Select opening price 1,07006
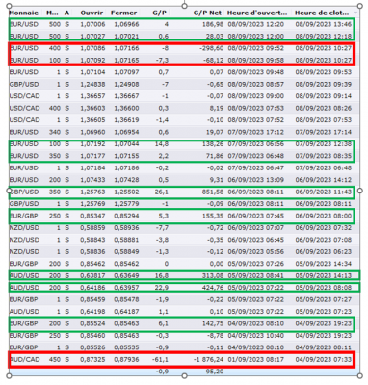The height and width of the screenshot is (385, 368). pyautogui.click(x=92, y=24)
